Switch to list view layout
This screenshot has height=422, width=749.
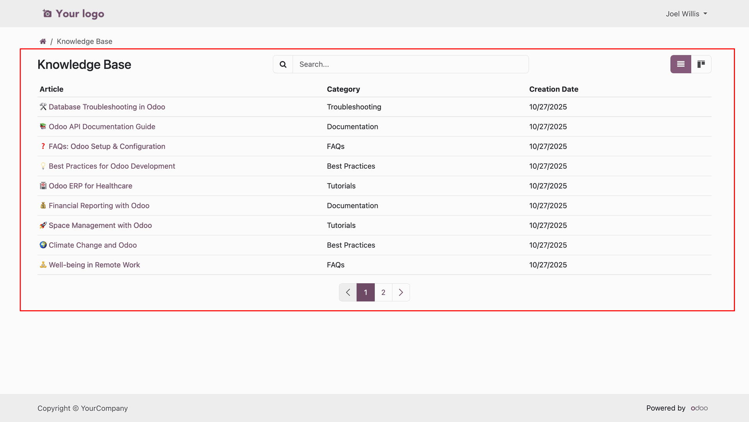[x=680, y=64]
